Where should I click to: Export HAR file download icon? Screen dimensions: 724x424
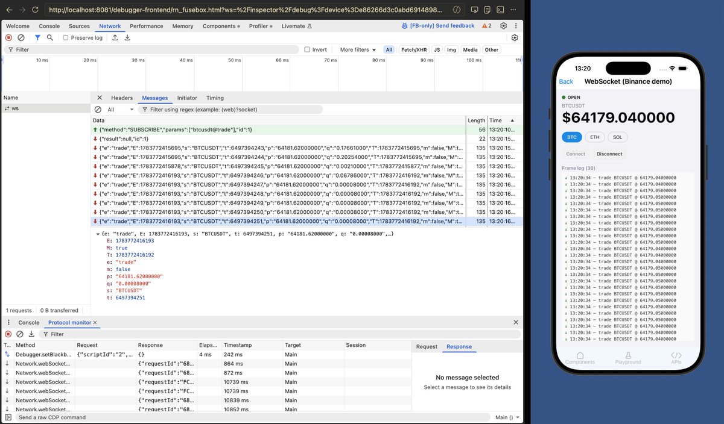click(x=127, y=37)
